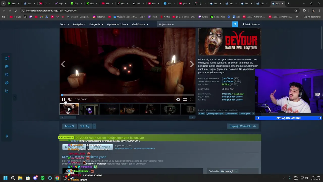
Task: Click Kuyruğu Görüntüle button
Action: 243,126
